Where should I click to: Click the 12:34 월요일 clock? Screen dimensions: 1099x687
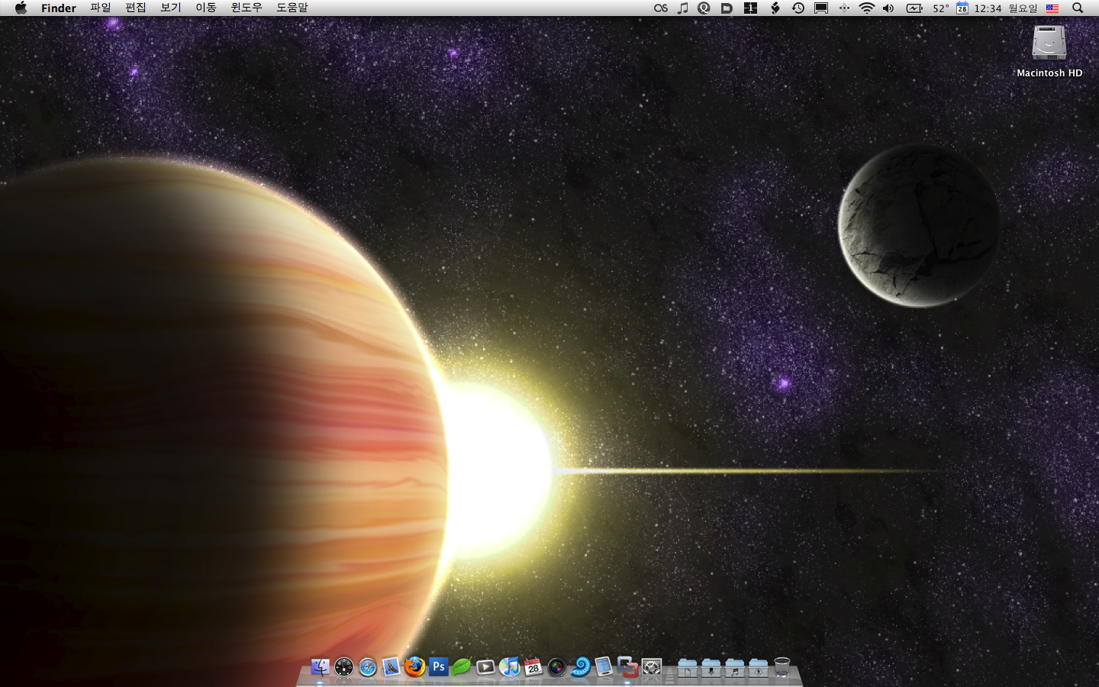[1006, 8]
